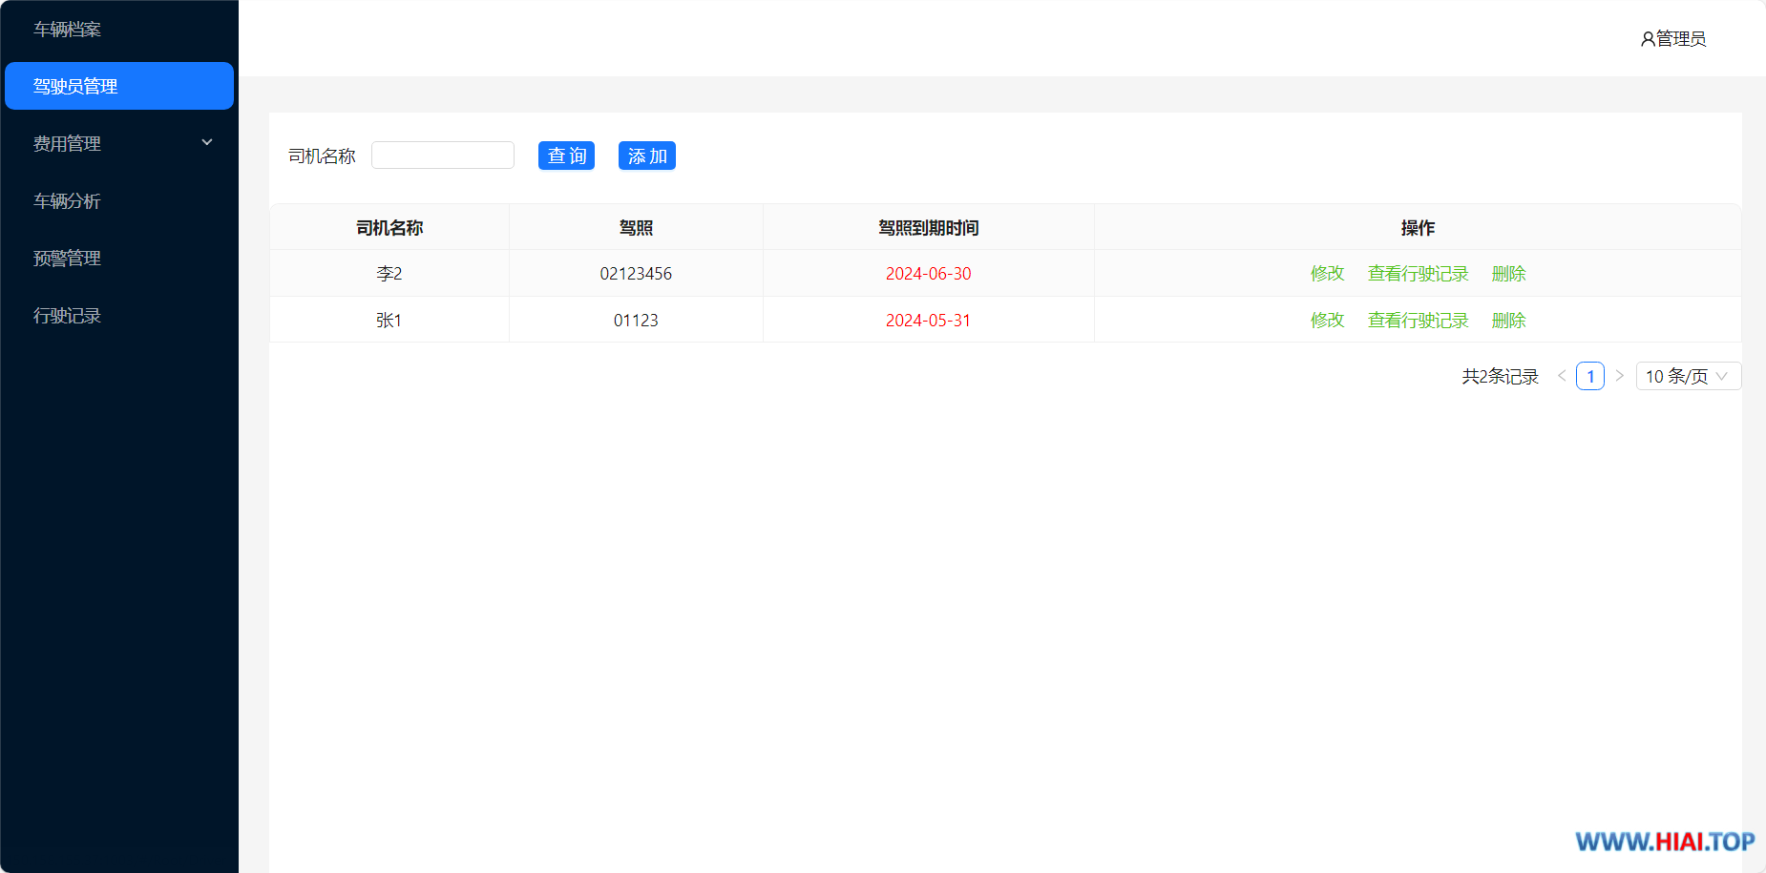Viewport: 1766px width, 873px height.
Task: Open the 10 条/页 page size dropdown
Action: coord(1689,376)
